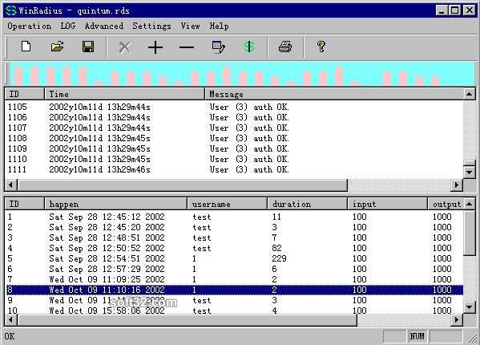Add a user with the plus icon
Screen dimensions: 480x345
[155, 47]
